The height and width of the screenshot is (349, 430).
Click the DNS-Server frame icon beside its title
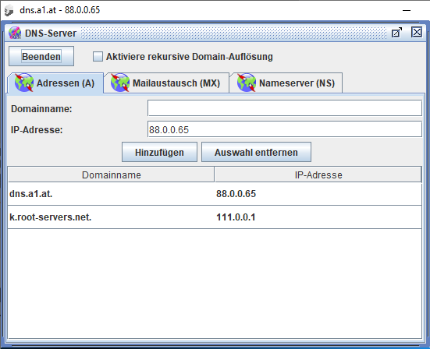pyautogui.click(x=15, y=33)
